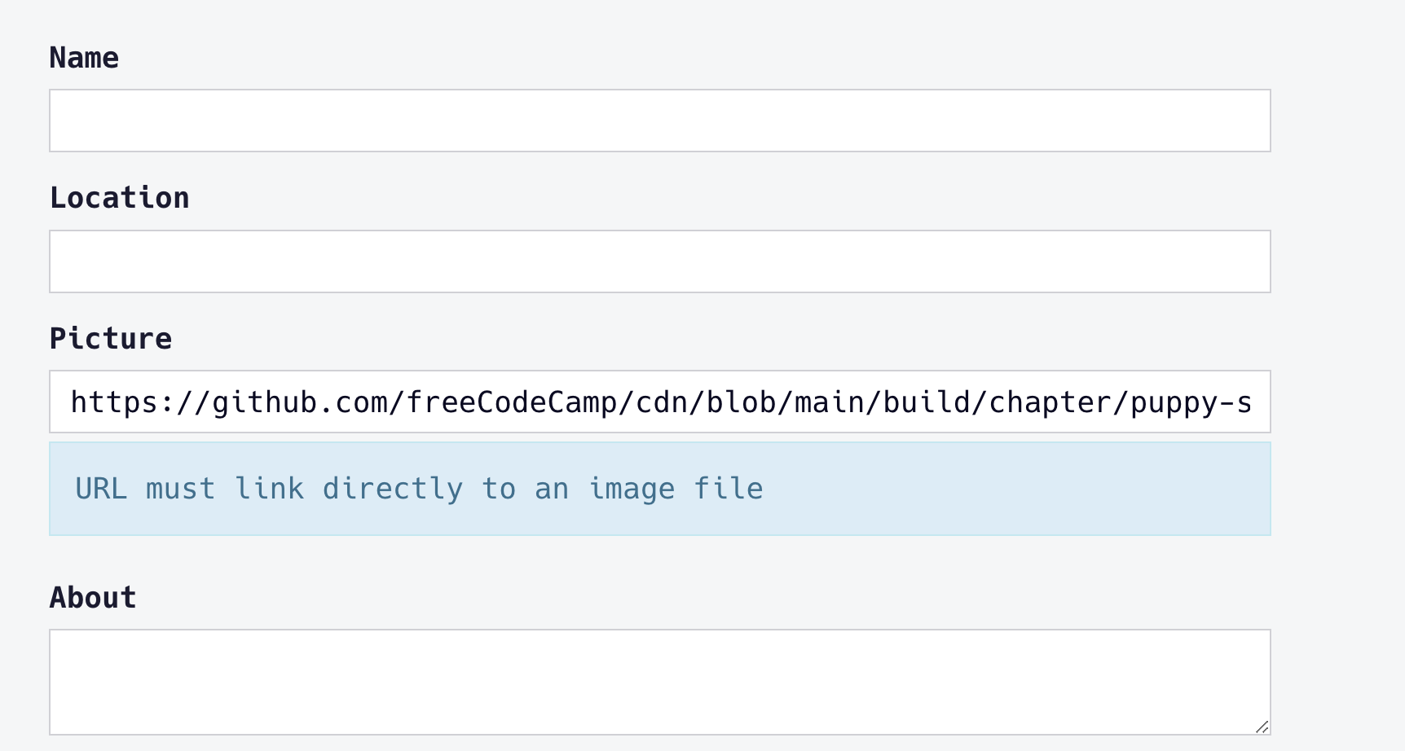1405x751 pixels.
Task: Click the textarea resize handle
Action: click(1262, 727)
